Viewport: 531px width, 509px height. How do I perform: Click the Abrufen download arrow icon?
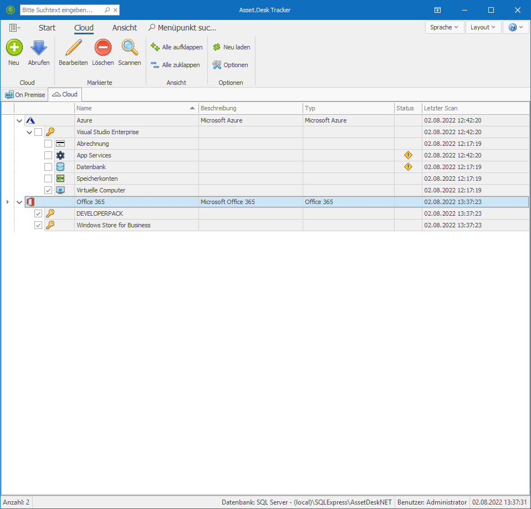39,48
